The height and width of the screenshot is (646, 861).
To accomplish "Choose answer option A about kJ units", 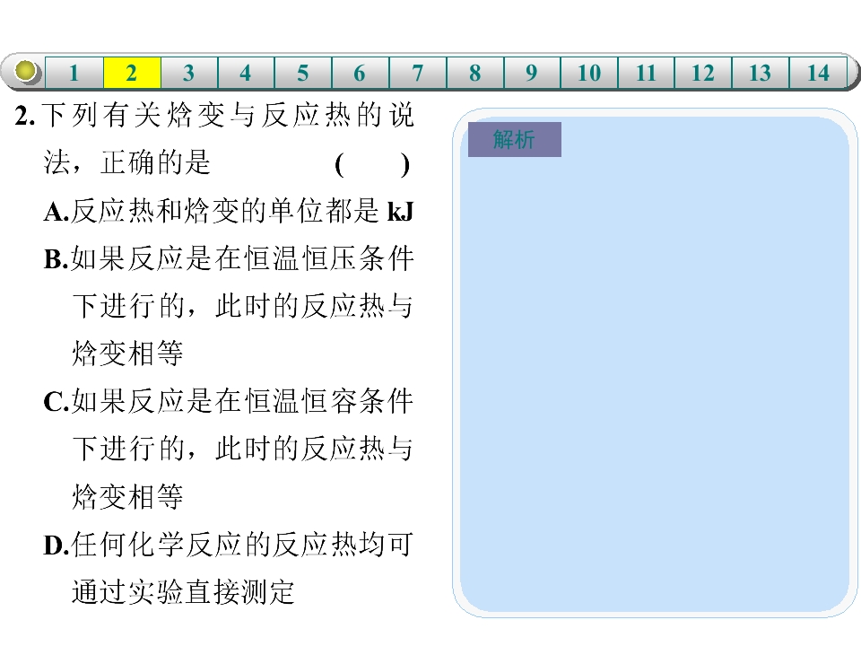I will (x=229, y=212).
